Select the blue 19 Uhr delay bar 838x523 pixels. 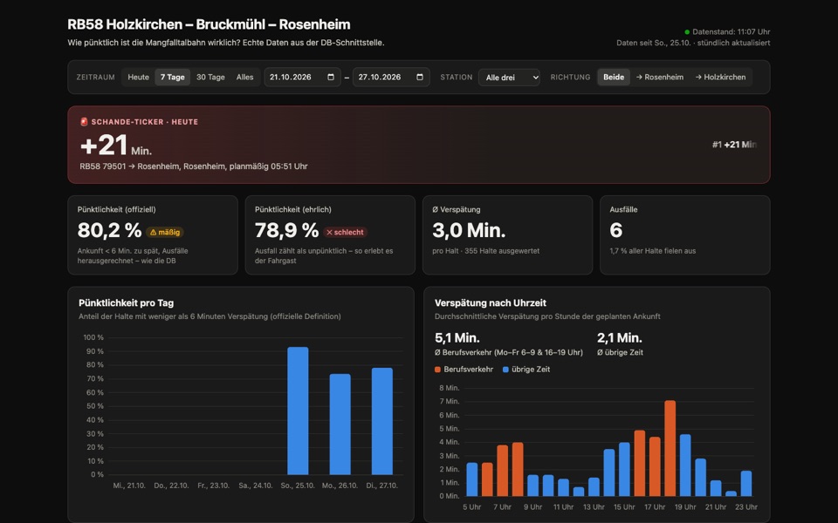[x=685, y=465]
